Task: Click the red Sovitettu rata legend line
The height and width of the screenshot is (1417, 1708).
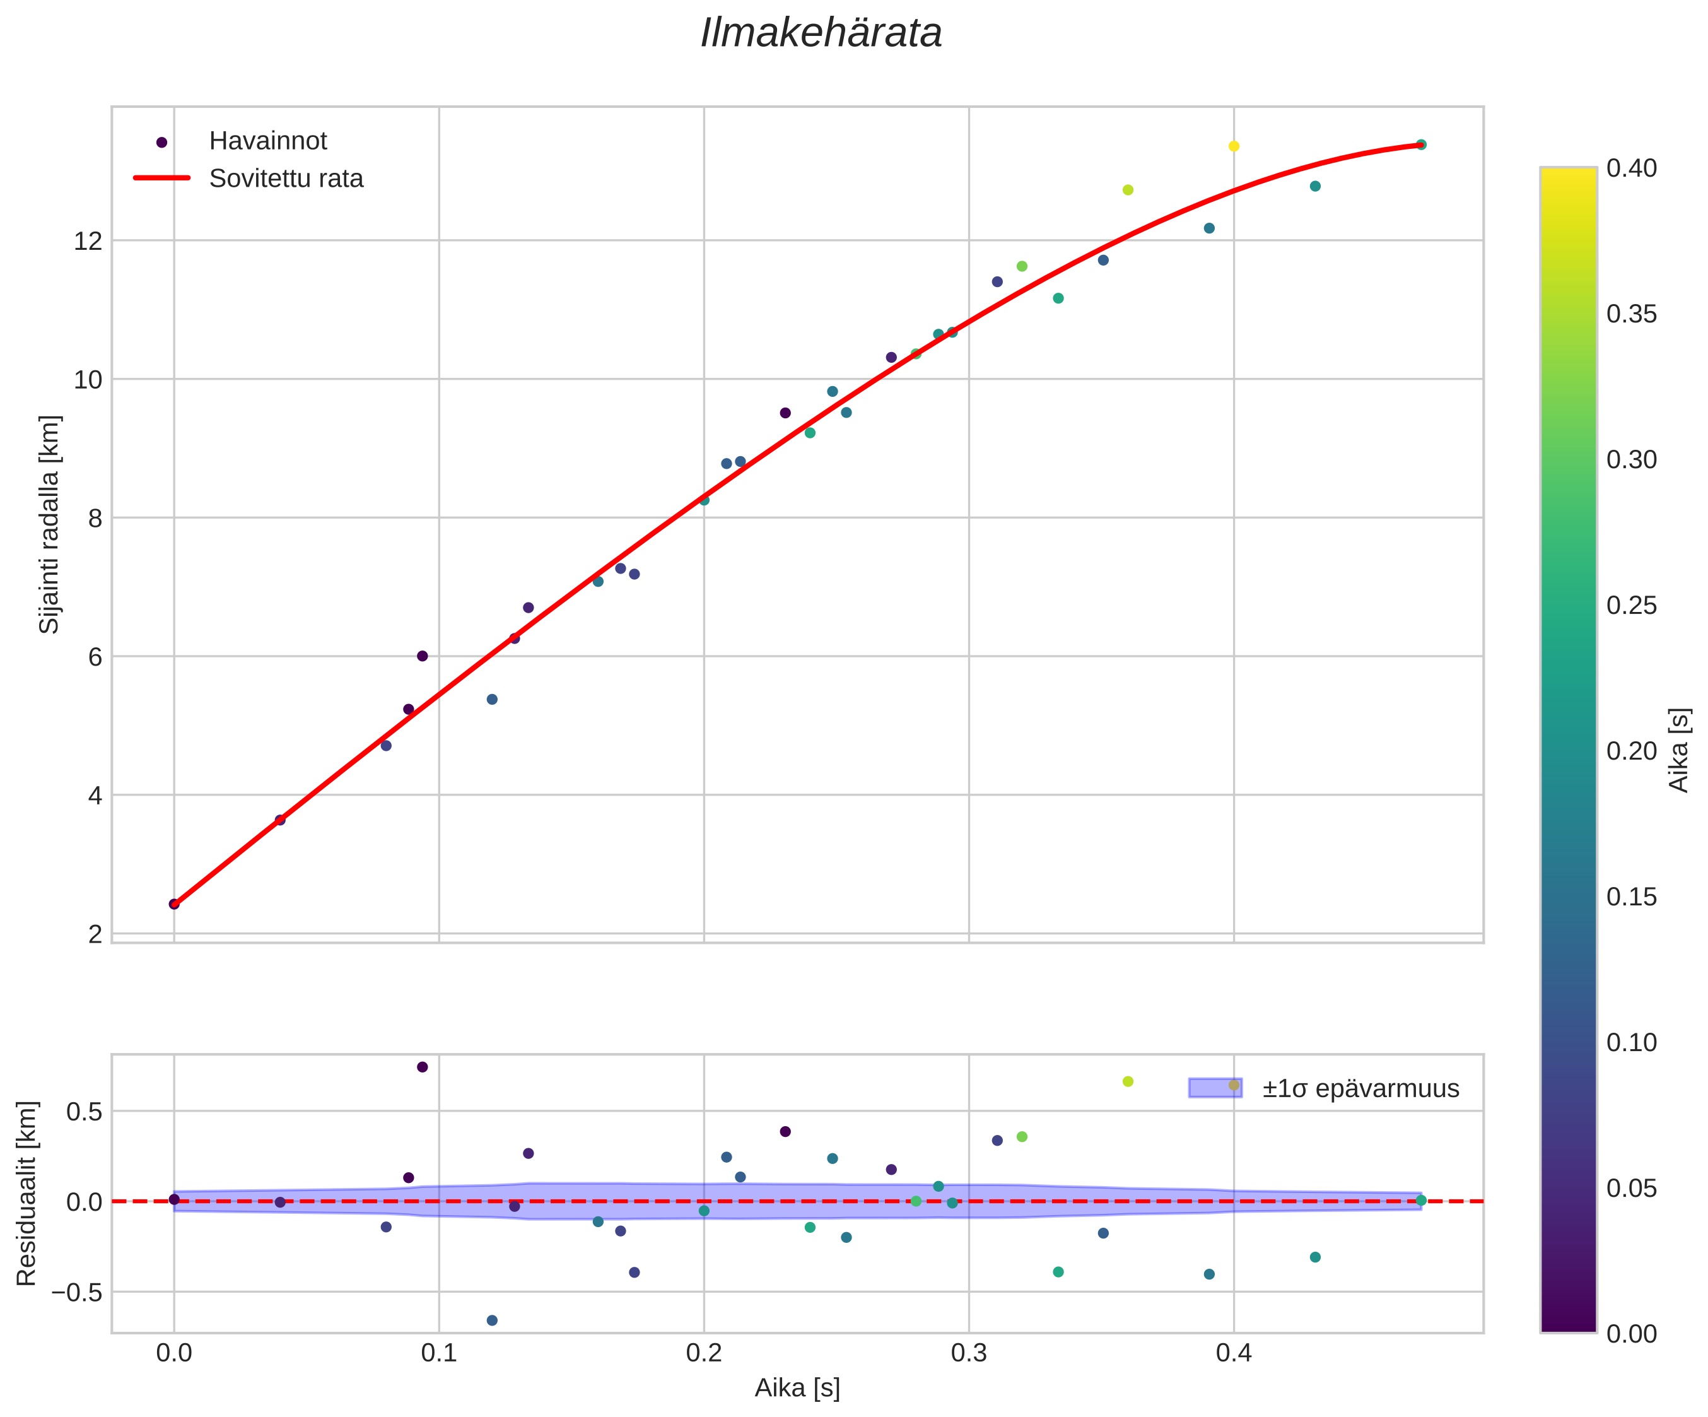Action: [162, 178]
